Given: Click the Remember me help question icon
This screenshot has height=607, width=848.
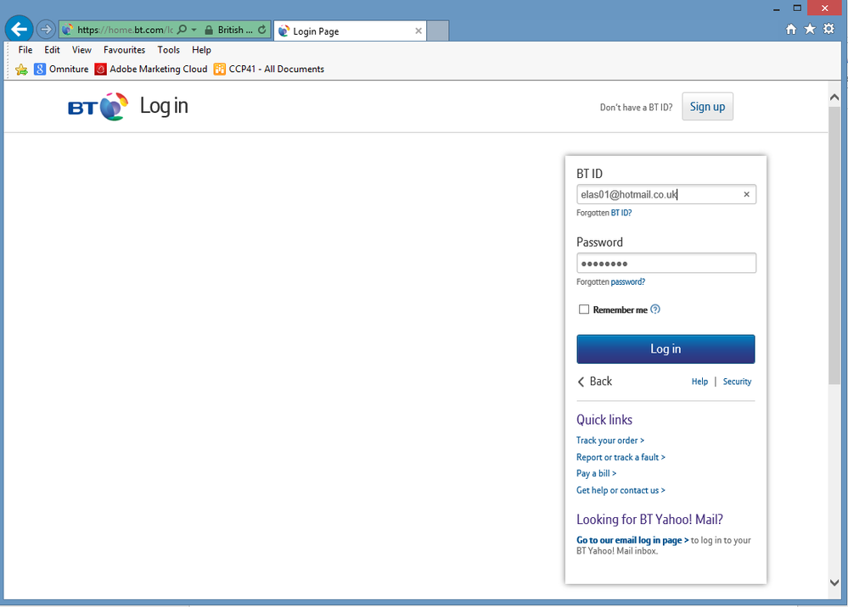Looking at the screenshot, I should click(655, 309).
